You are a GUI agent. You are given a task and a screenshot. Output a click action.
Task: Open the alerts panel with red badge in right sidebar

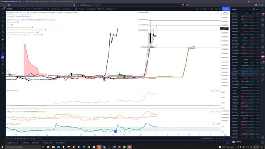click(x=263, y=14)
